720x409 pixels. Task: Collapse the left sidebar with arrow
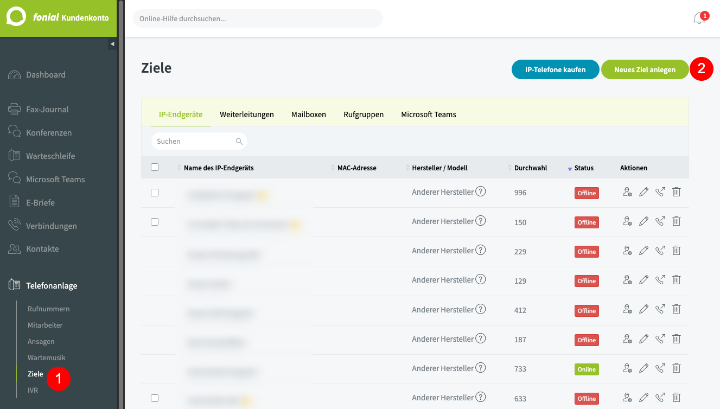[112, 44]
